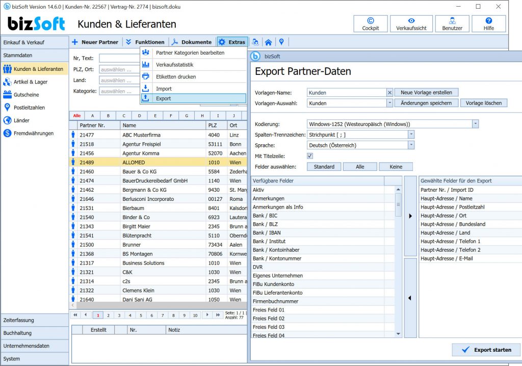
Task: Go to next page of partner list
Action: pos(207,315)
